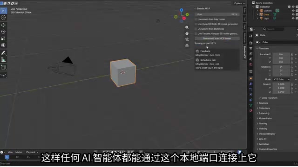Hide the Collection with its eye icon
Screen dimensions: 298x167
[293, 6]
